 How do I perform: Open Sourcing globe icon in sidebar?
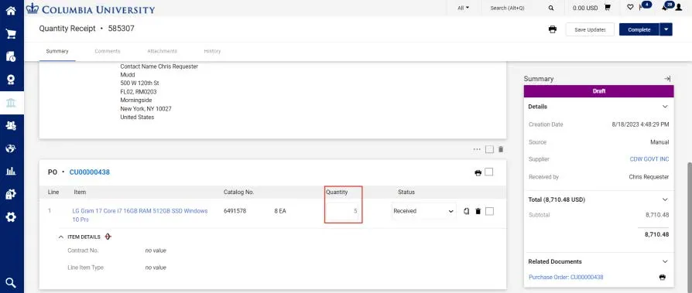11,148
